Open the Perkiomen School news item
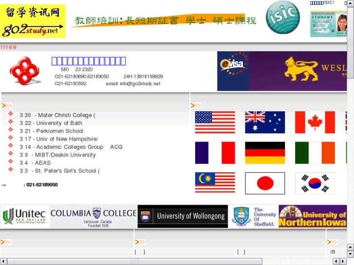 pyautogui.click(x=51, y=131)
